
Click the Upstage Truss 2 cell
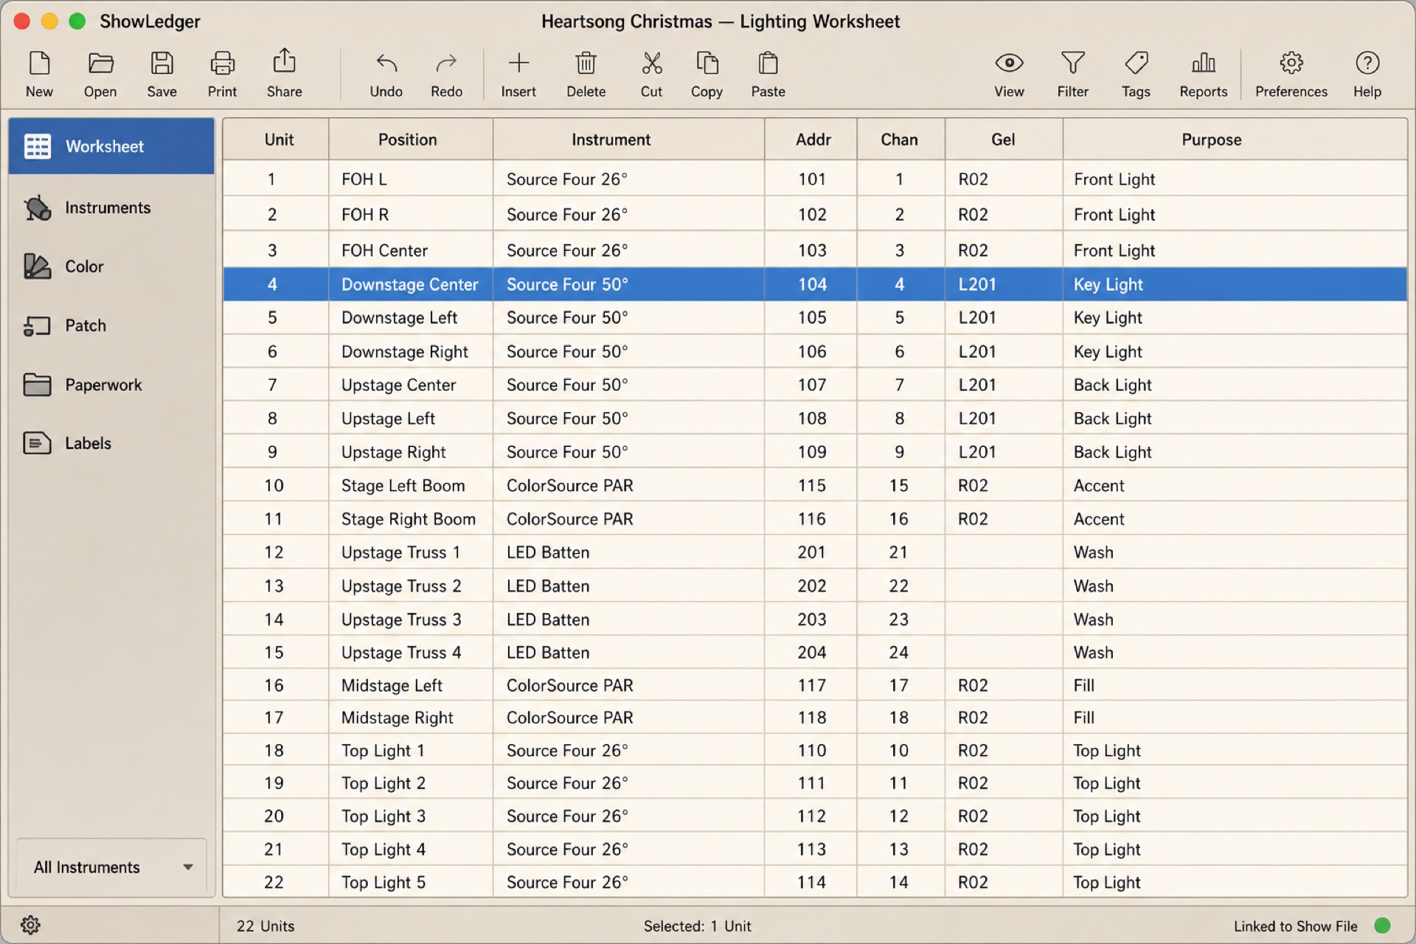coord(411,586)
